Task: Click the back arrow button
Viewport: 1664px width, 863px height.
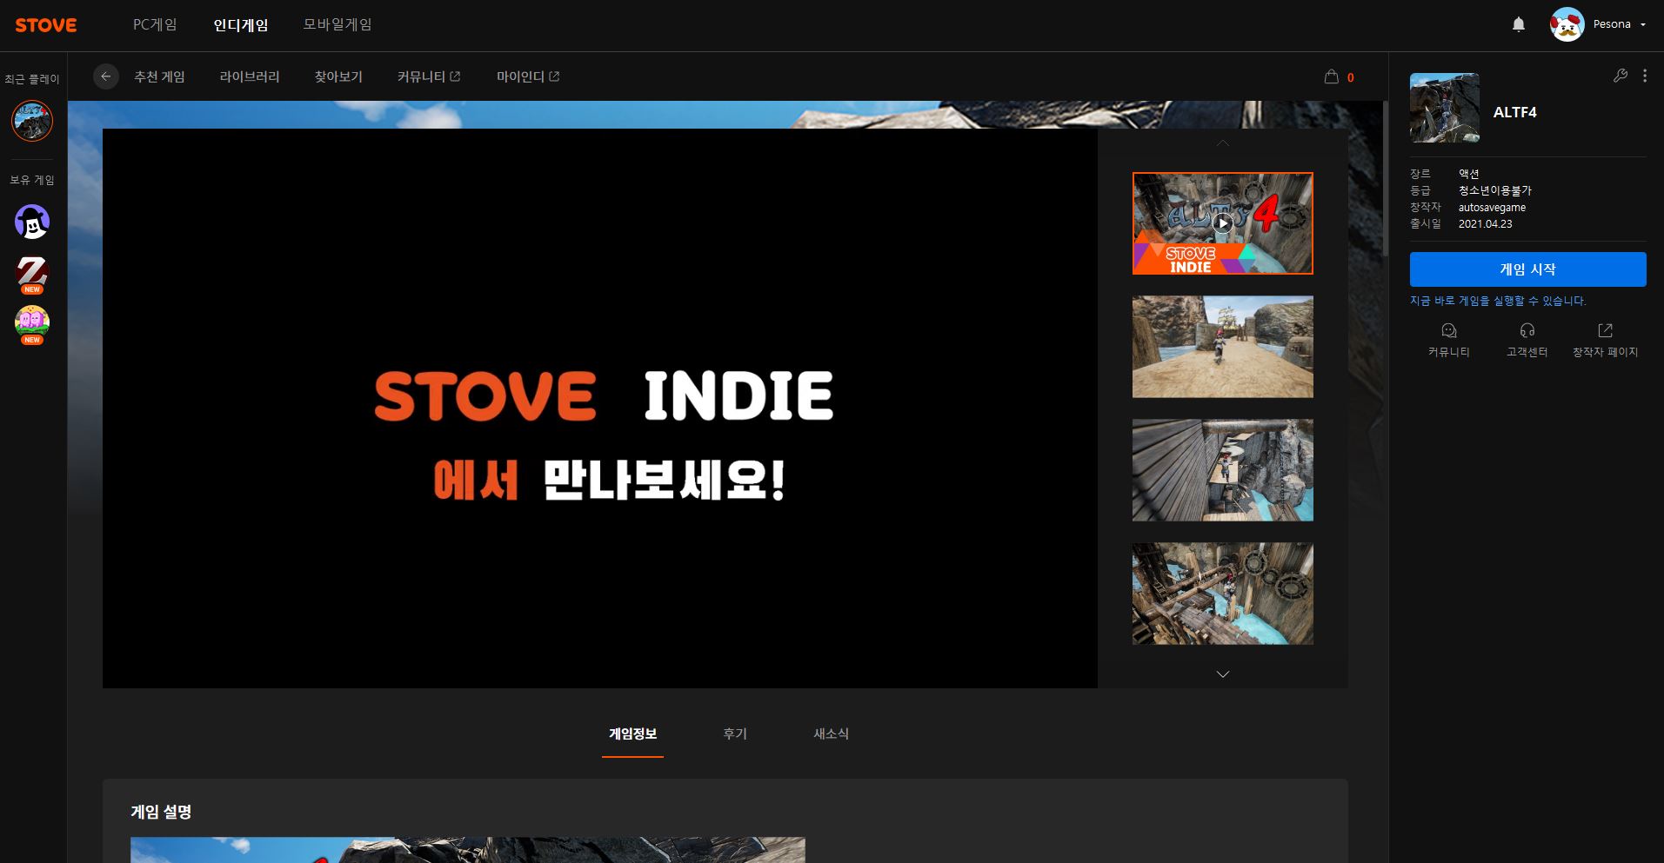Action: pyautogui.click(x=105, y=76)
